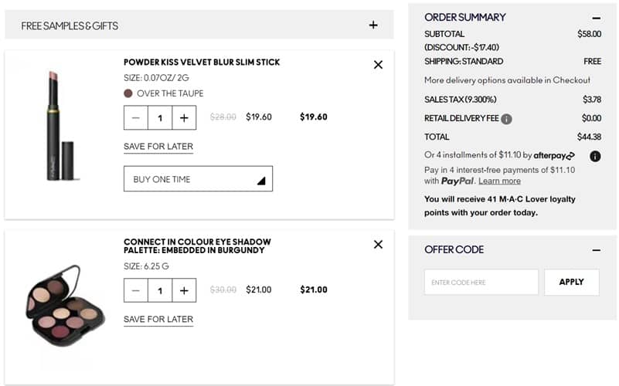This screenshot has height=386, width=619.
Task: Decrease the lipstick quantity with the minus button
Action: coord(136,117)
